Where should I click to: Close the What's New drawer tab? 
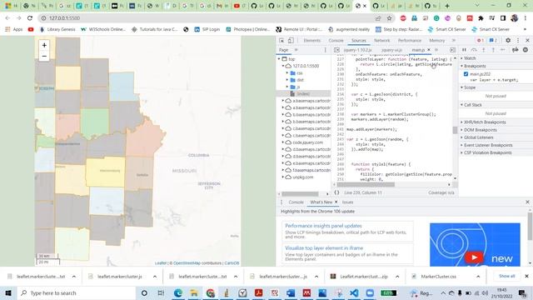tap(336, 202)
